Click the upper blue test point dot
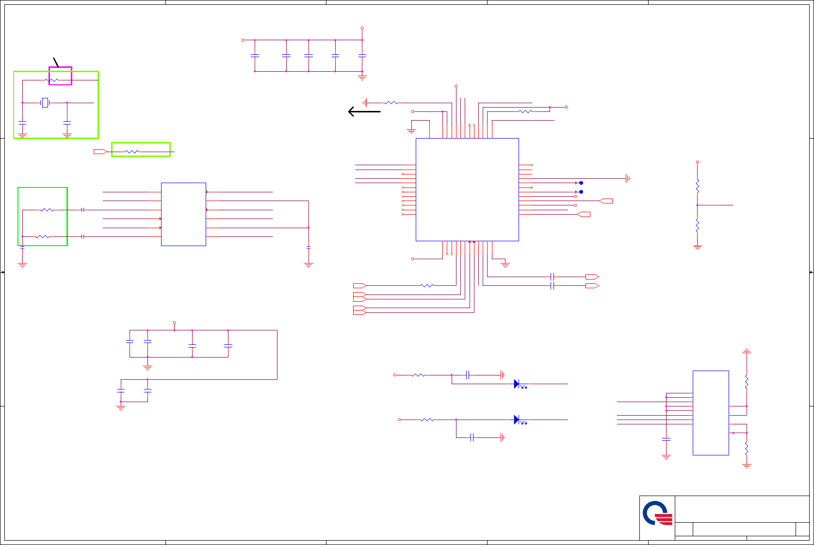This screenshot has height=545, width=814. [x=581, y=183]
